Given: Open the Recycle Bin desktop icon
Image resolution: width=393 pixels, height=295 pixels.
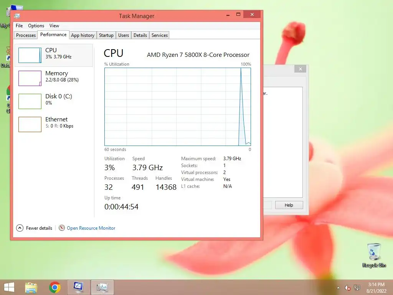Looking at the screenshot, I should pyautogui.click(x=374, y=255).
